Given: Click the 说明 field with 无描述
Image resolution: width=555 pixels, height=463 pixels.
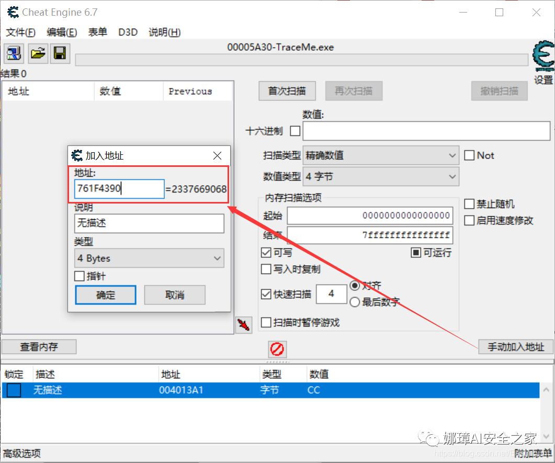Looking at the screenshot, I should coord(149,223).
